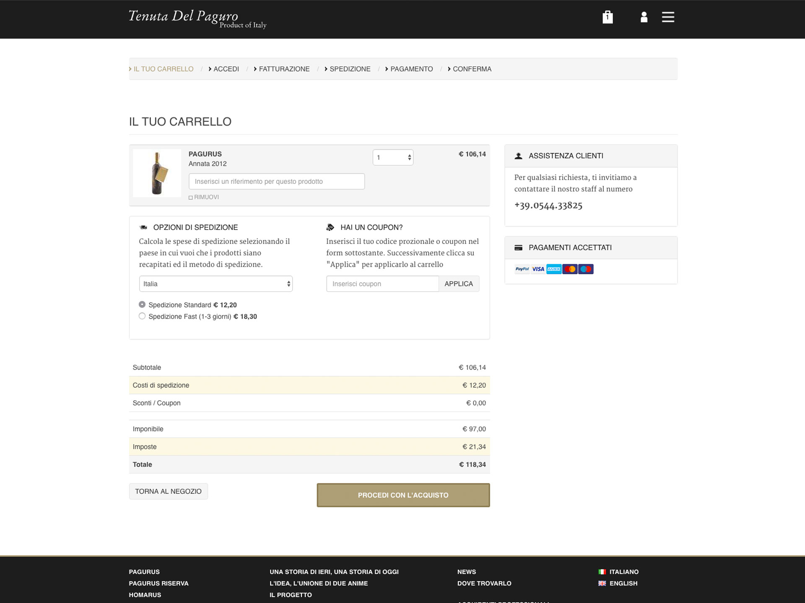Click the credit card icon beside Pagamenti Accettati
Image resolution: width=805 pixels, height=603 pixels.
click(x=519, y=247)
